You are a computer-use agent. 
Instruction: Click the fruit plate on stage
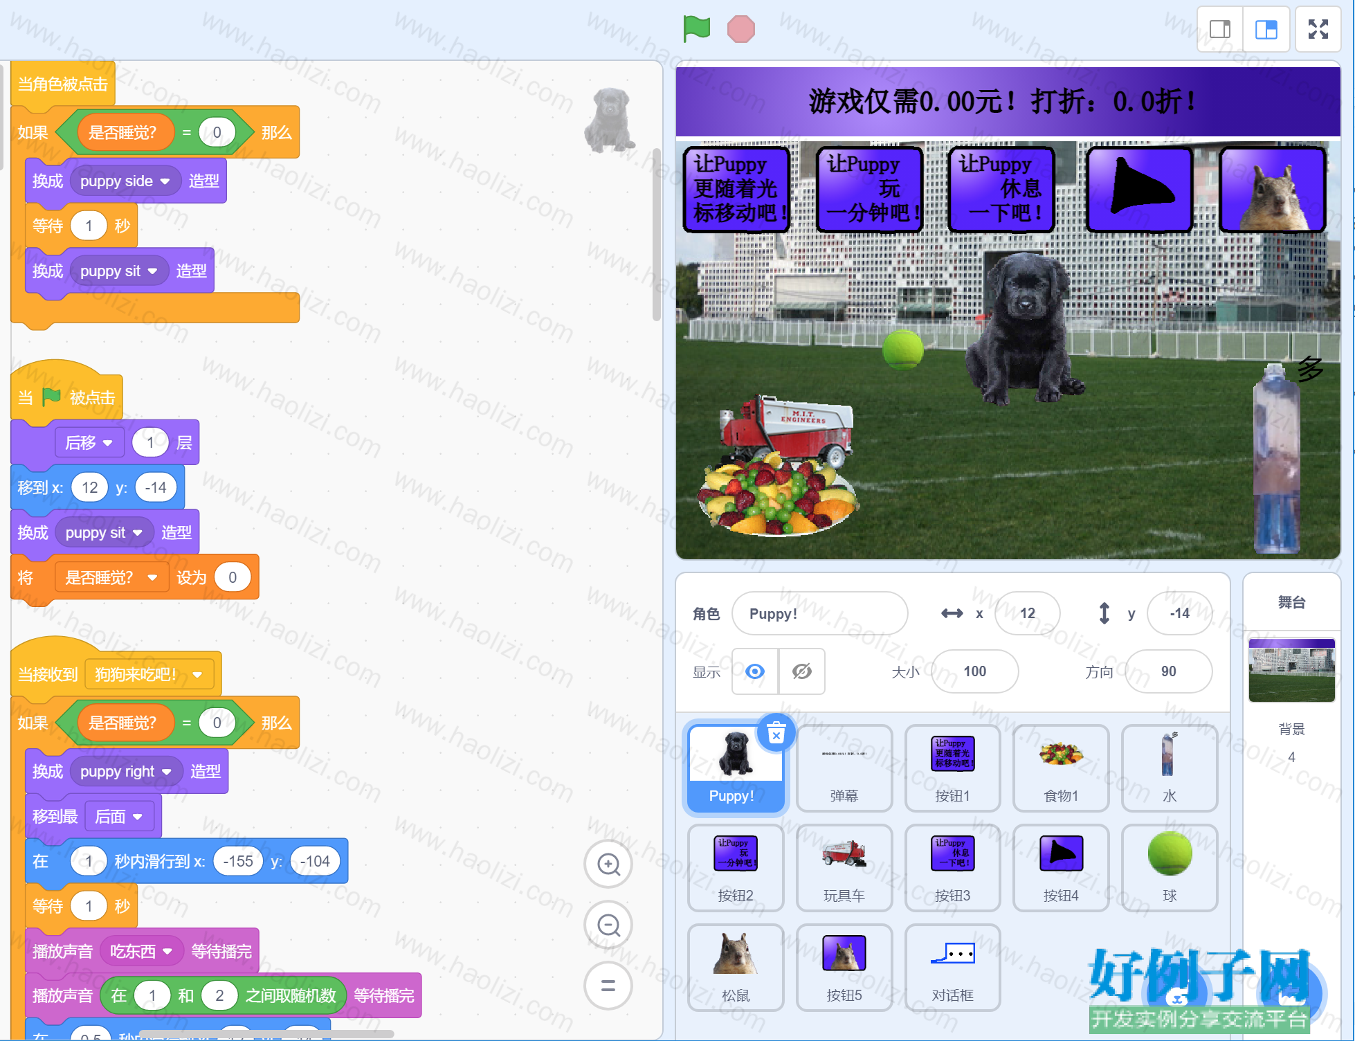tap(777, 494)
